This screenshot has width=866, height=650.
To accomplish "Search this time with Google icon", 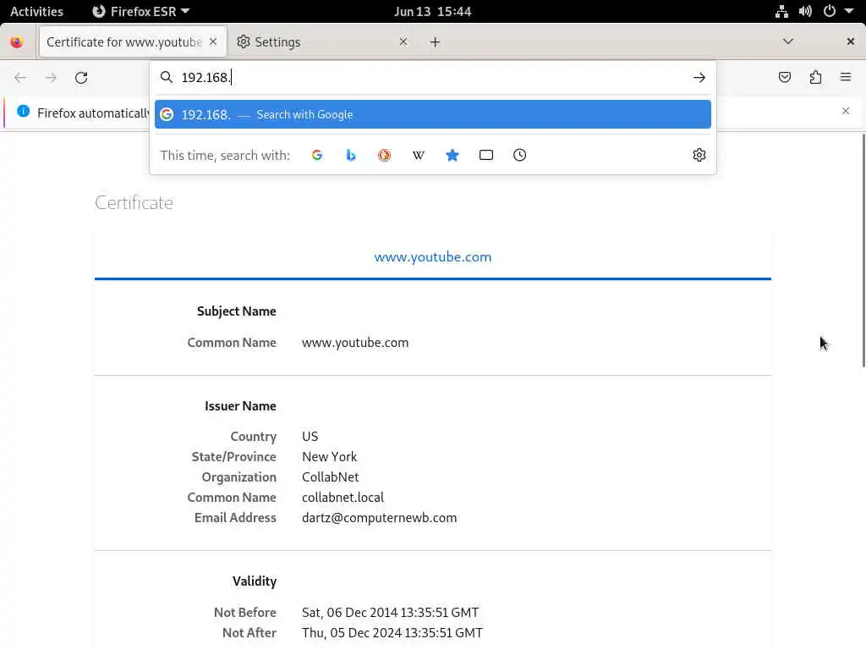I will point(317,156).
